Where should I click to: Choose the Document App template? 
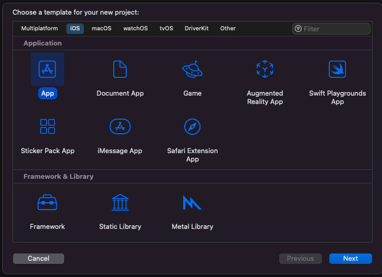(120, 70)
